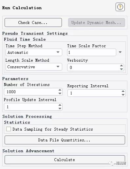130x169 pixels.
Task: Decrease Number of Iterations with down arrow
Action: 60,93
